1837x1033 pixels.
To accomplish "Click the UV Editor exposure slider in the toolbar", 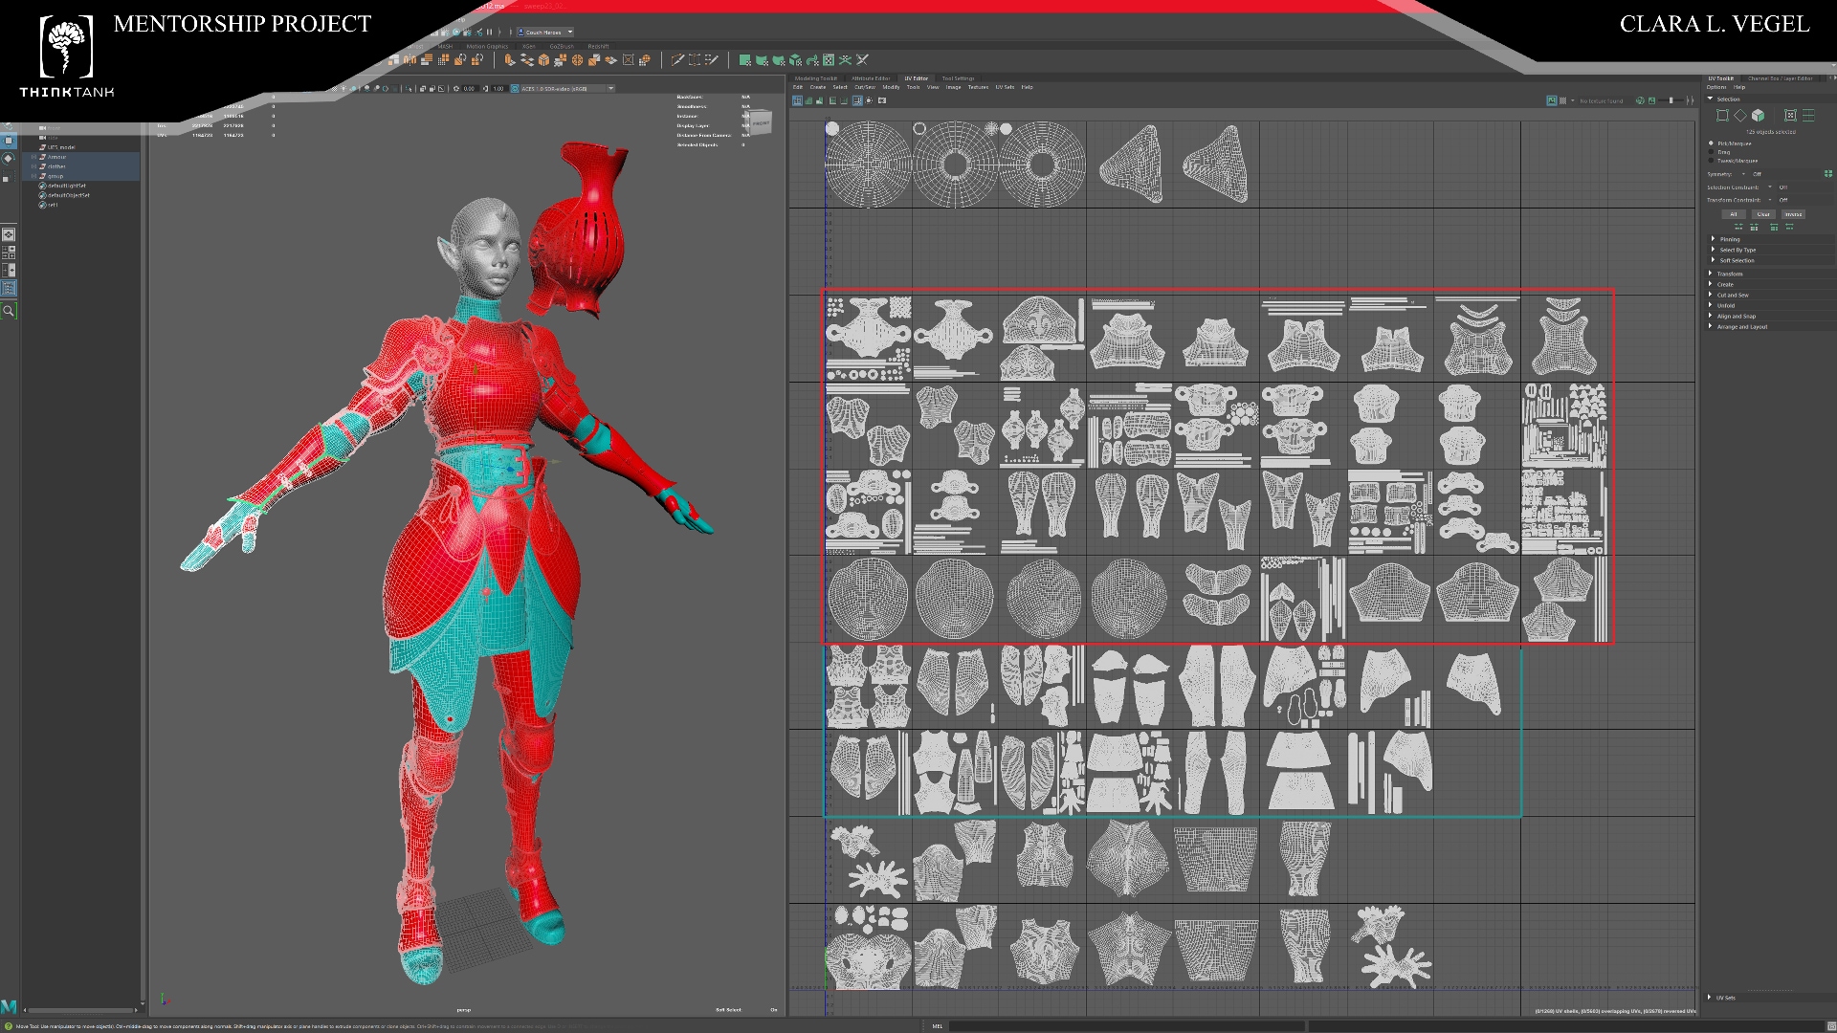I will point(1671,100).
